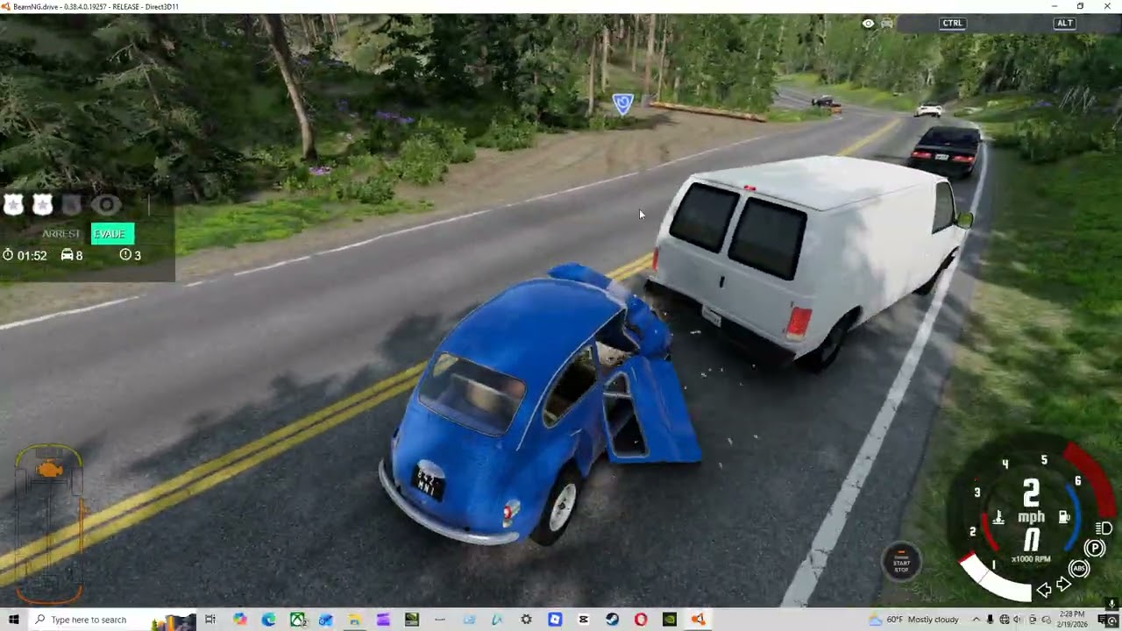1122x631 pixels.
Task: Toggle the headlights indicator icon
Action: click(x=1104, y=528)
